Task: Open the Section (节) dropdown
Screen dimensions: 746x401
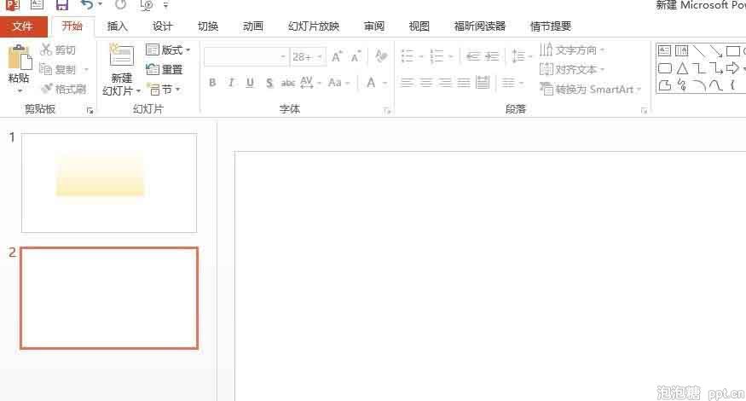Action: click(x=164, y=89)
